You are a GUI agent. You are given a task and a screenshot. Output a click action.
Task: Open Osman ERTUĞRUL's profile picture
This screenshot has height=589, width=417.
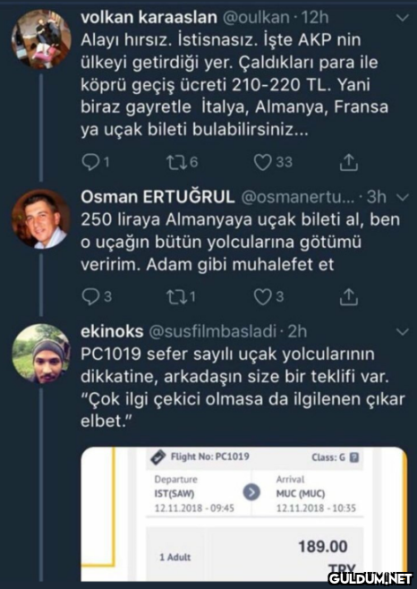coord(41,219)
